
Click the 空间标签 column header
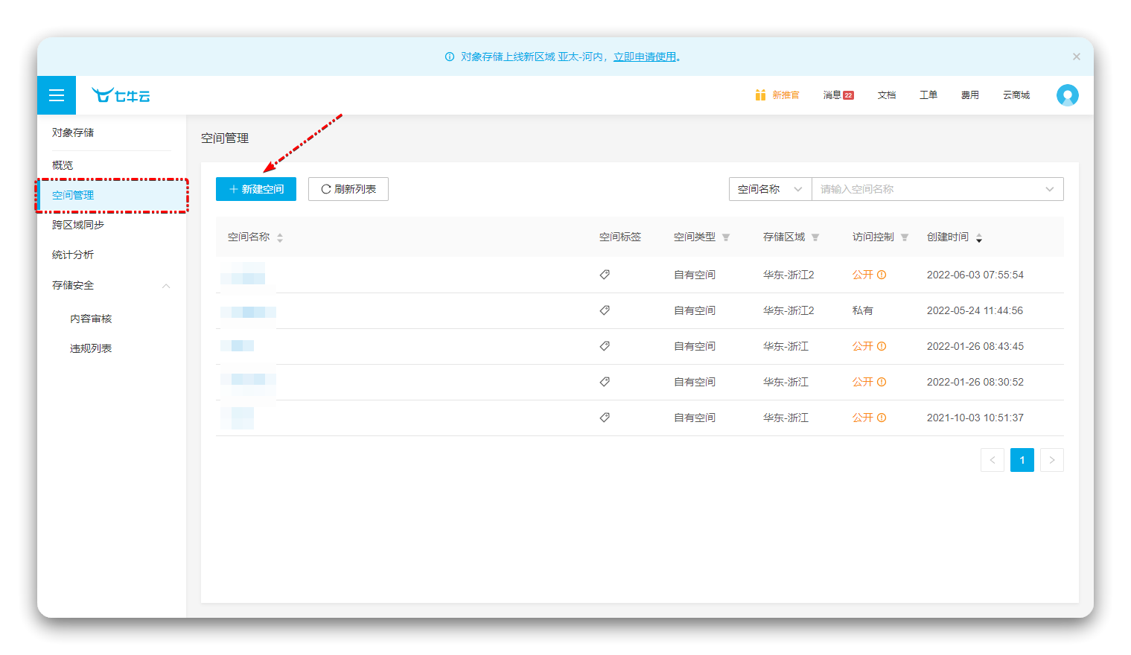[620, 237]
